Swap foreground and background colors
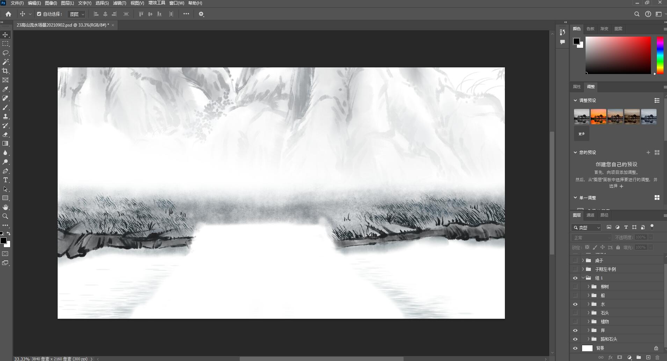This screenshot has height=361, width=667. 8,234
